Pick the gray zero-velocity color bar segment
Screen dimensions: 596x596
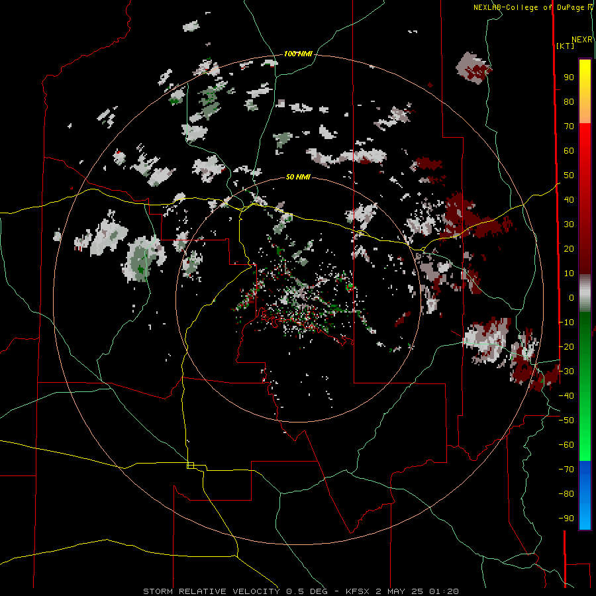click(585, 293)
